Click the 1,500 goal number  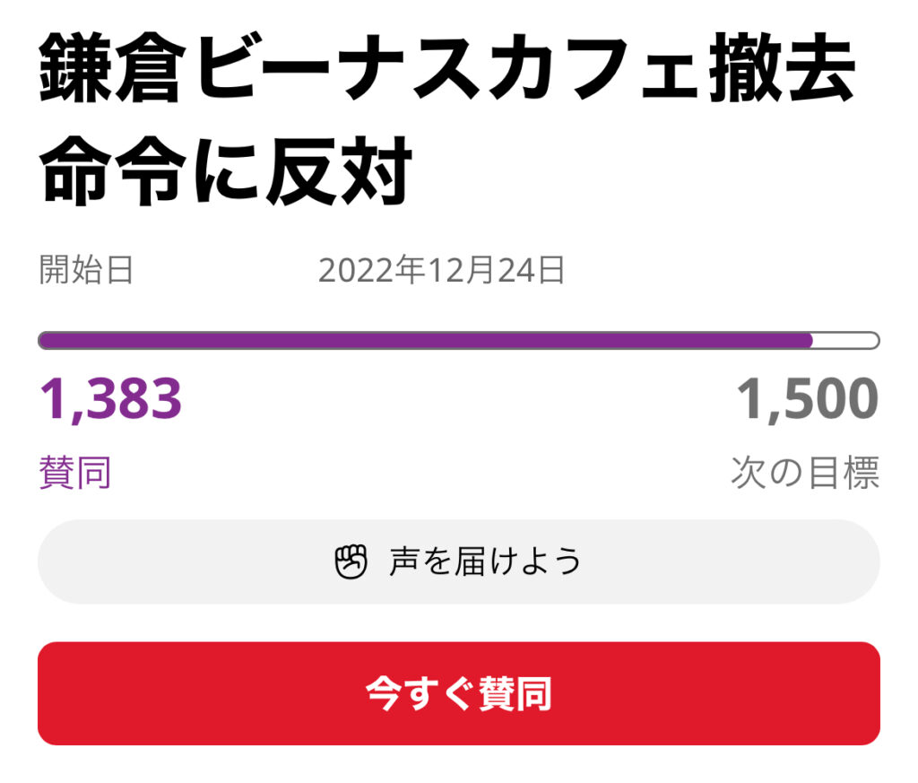click(x=808, y=399)
